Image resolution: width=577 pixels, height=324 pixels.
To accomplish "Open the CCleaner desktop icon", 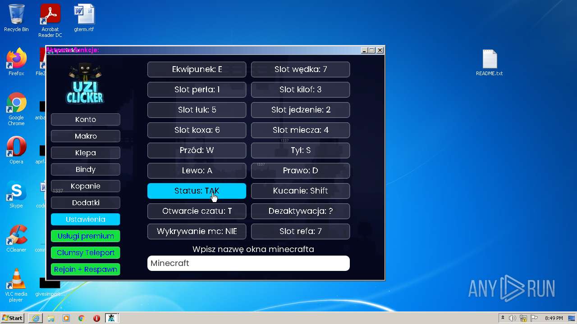I will (x=16, y=238).
